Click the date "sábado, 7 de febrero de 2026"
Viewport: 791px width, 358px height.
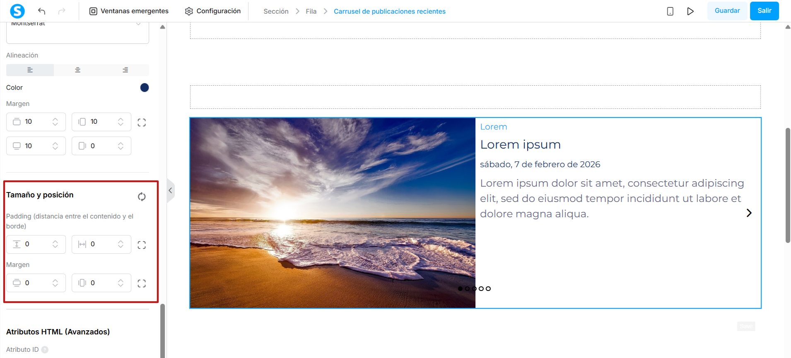pos(540,164)
